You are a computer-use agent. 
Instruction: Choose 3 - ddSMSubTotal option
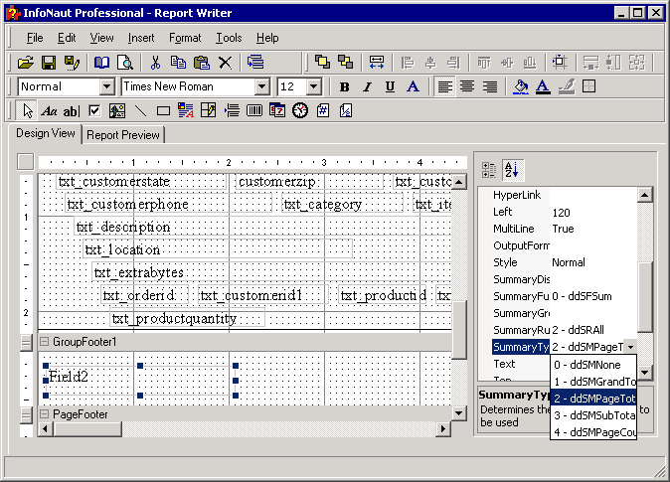click(593, 415)
